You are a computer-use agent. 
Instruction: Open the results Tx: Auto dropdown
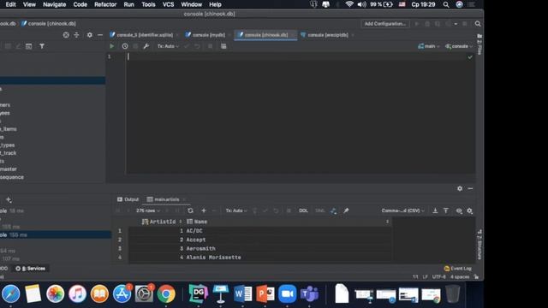236,210
